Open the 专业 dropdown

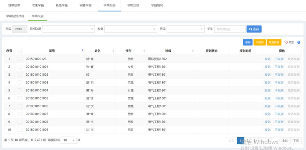coord(131,29)
